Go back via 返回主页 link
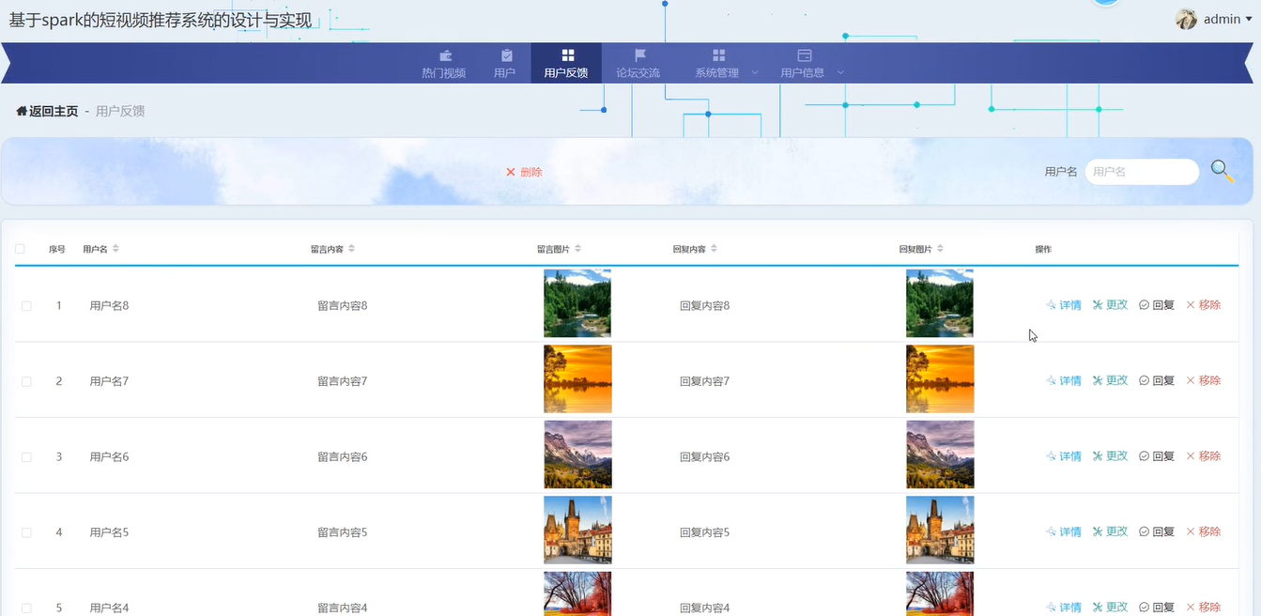 (x=54, y=111)
